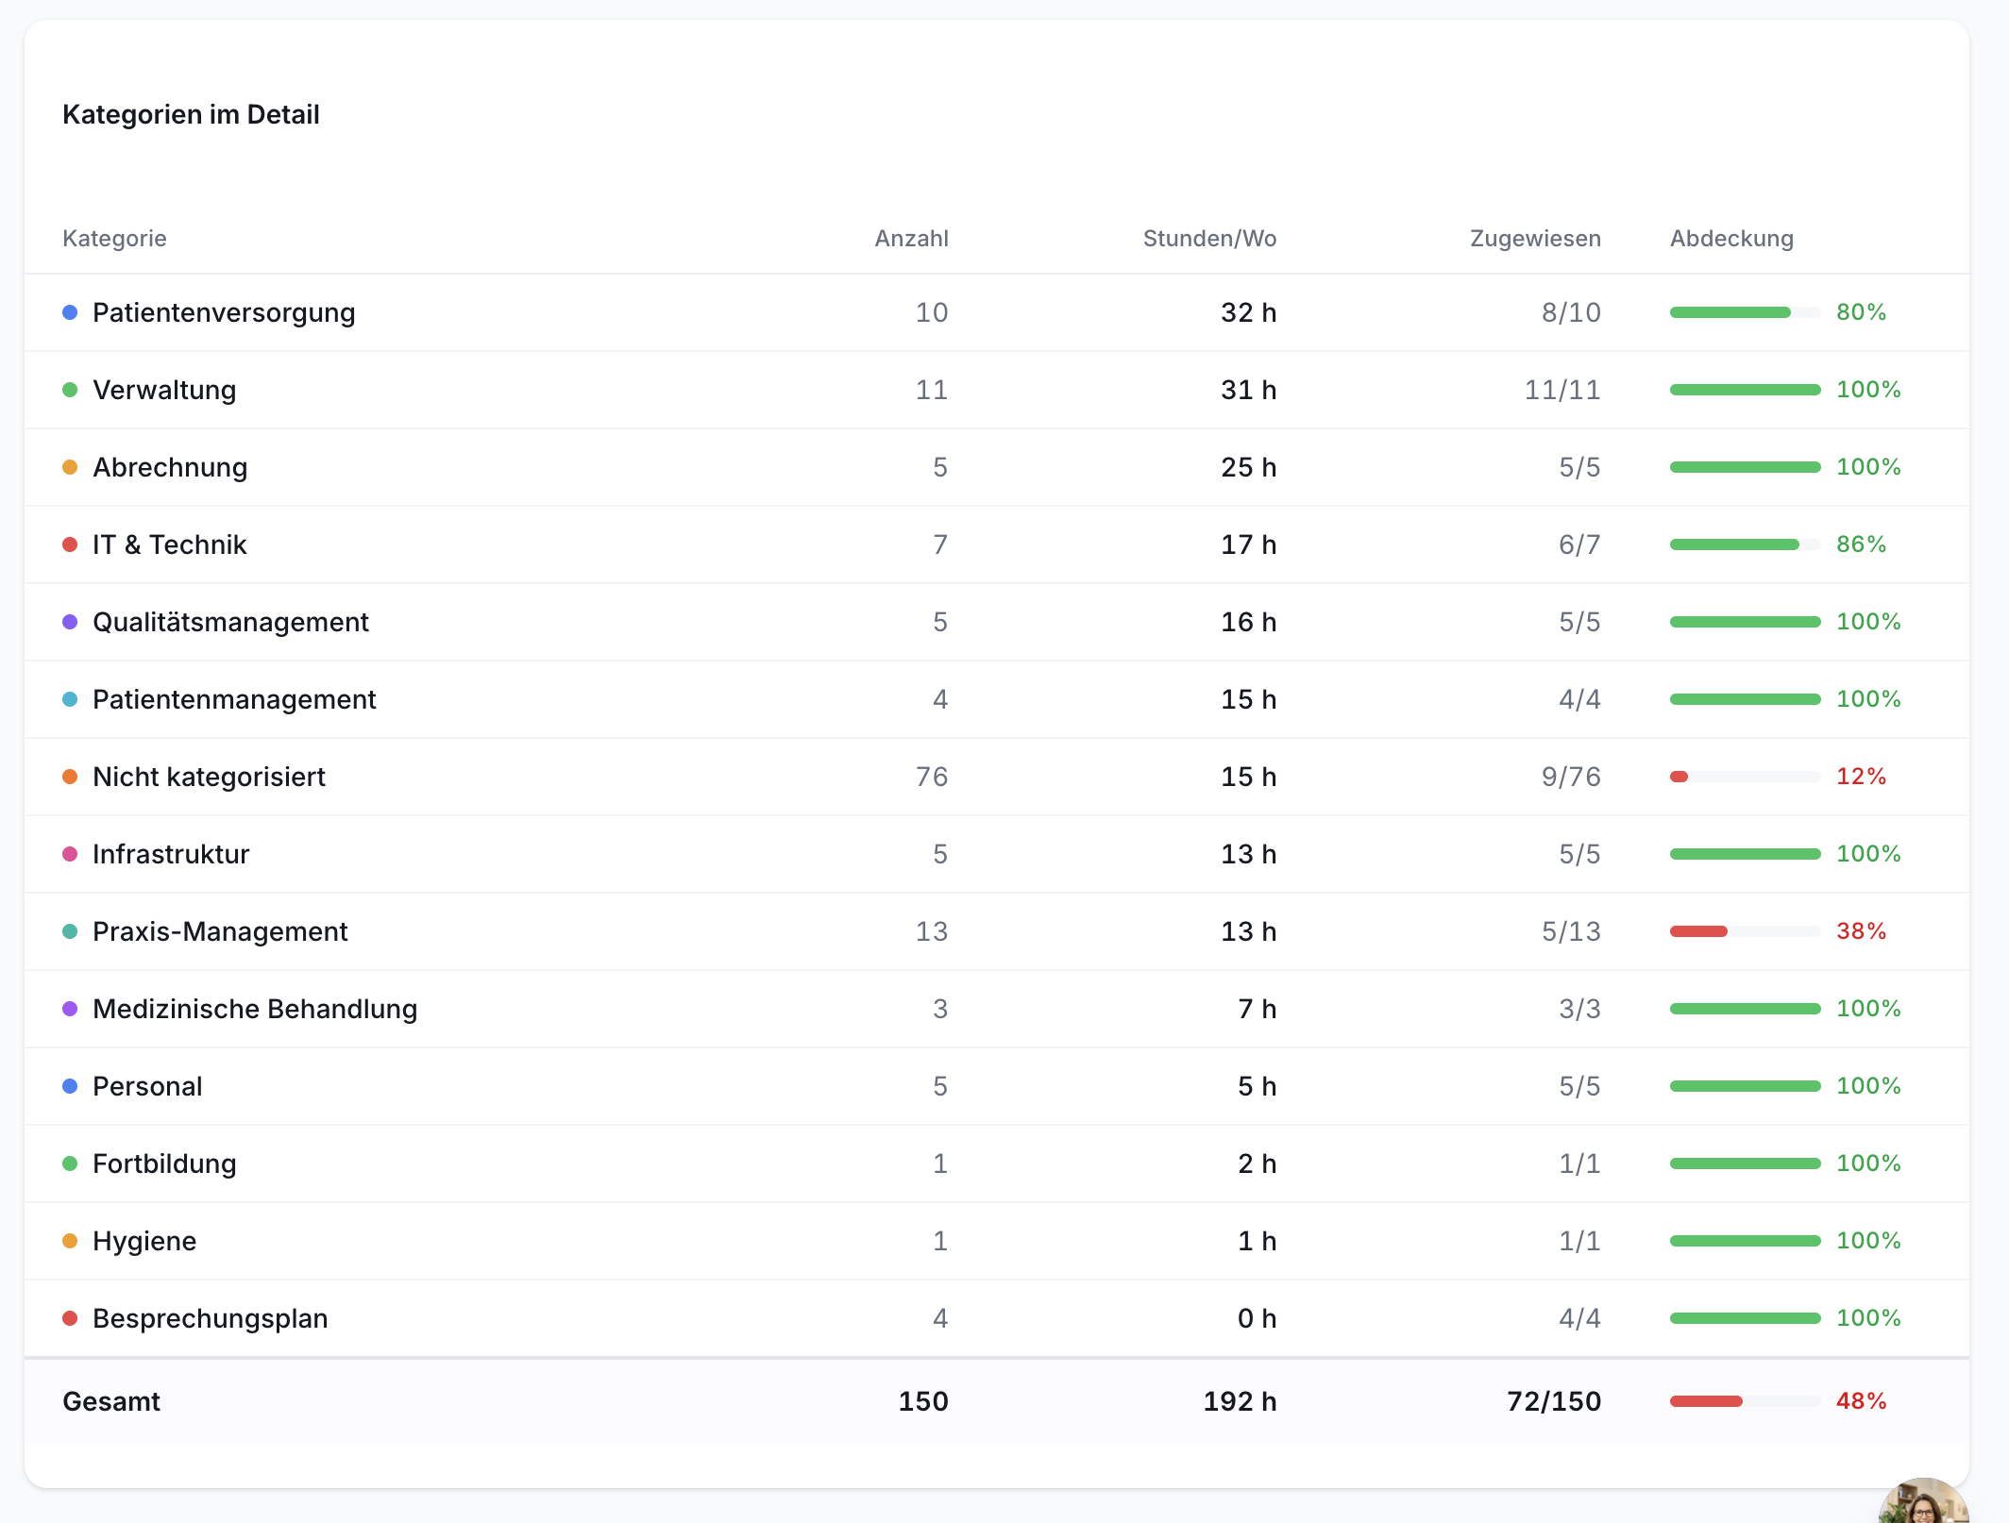Click the 5/13 assigned value
Screen dimensions: 2009x1523
1571,931
